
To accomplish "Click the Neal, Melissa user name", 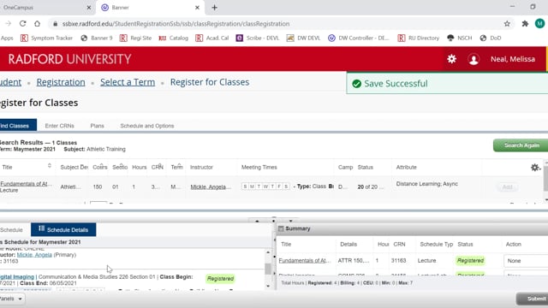I will pyautogui.click(x=513, y=59).
